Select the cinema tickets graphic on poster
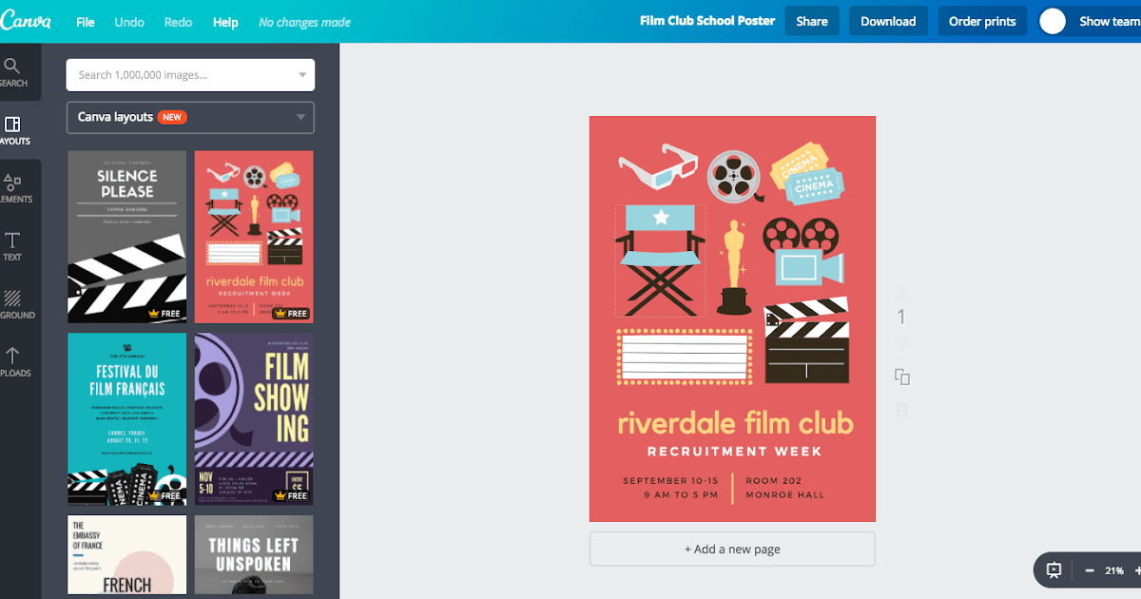1141x599 pixels. coord(807,173)
